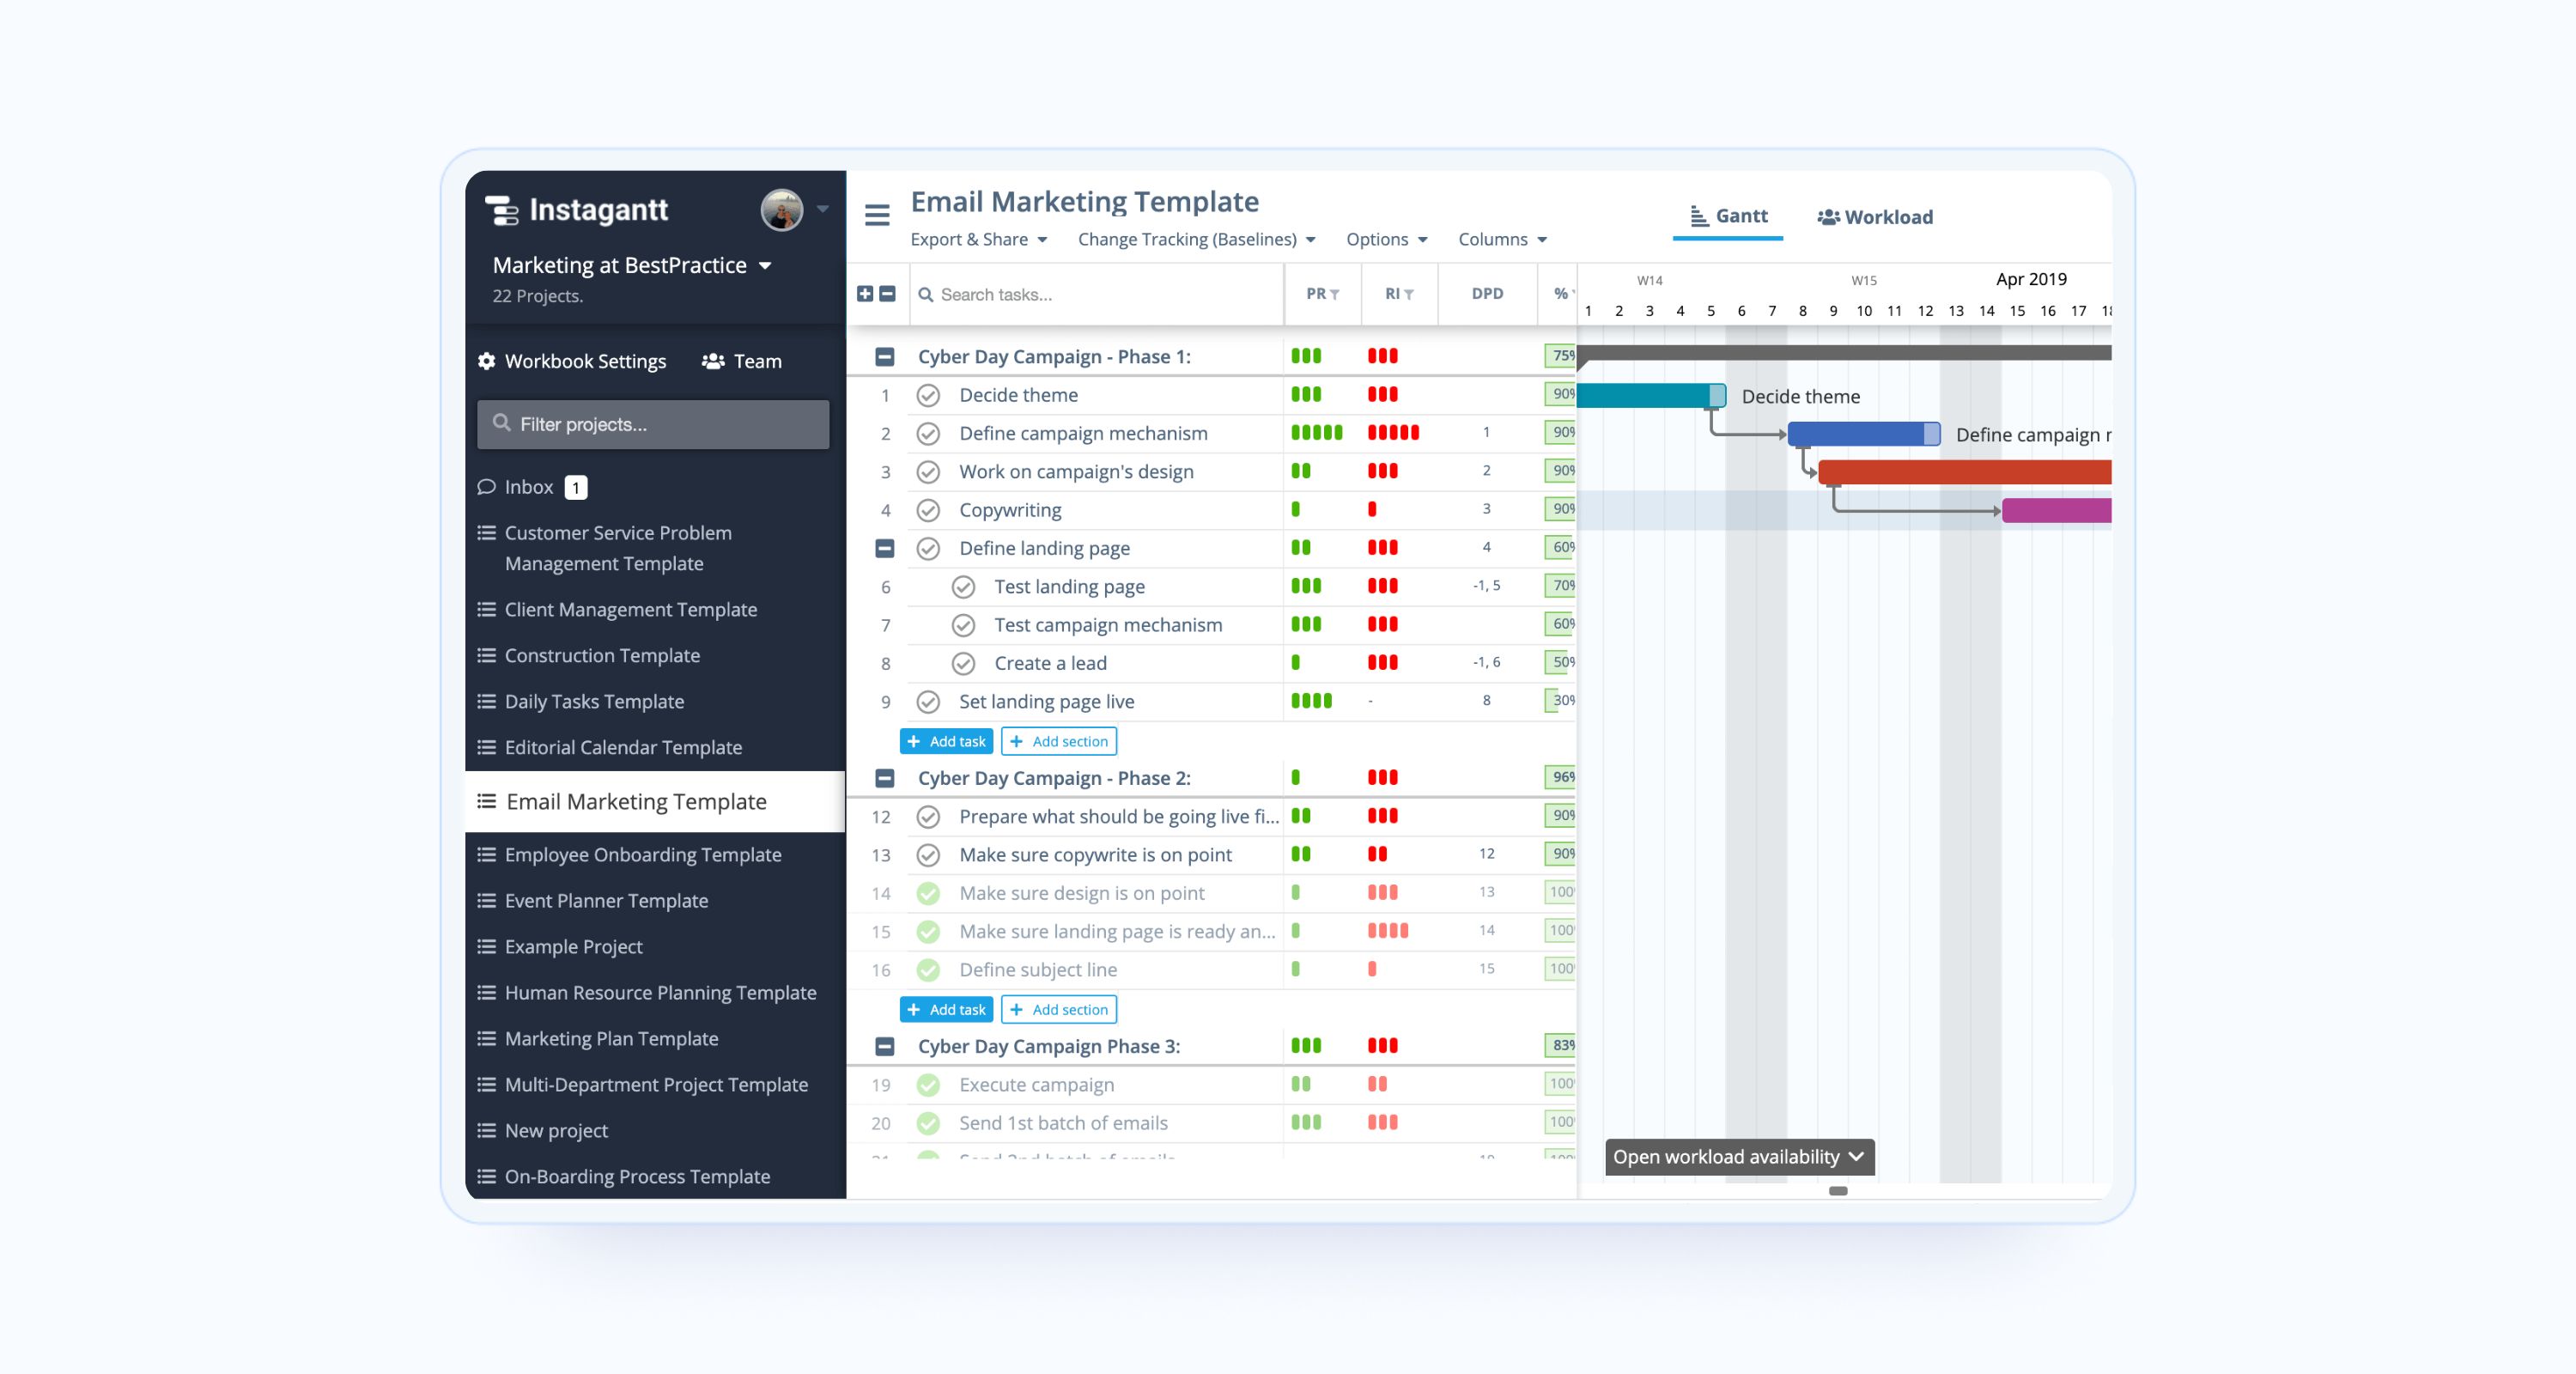Click the RI column filter icon

[1409, 294]
